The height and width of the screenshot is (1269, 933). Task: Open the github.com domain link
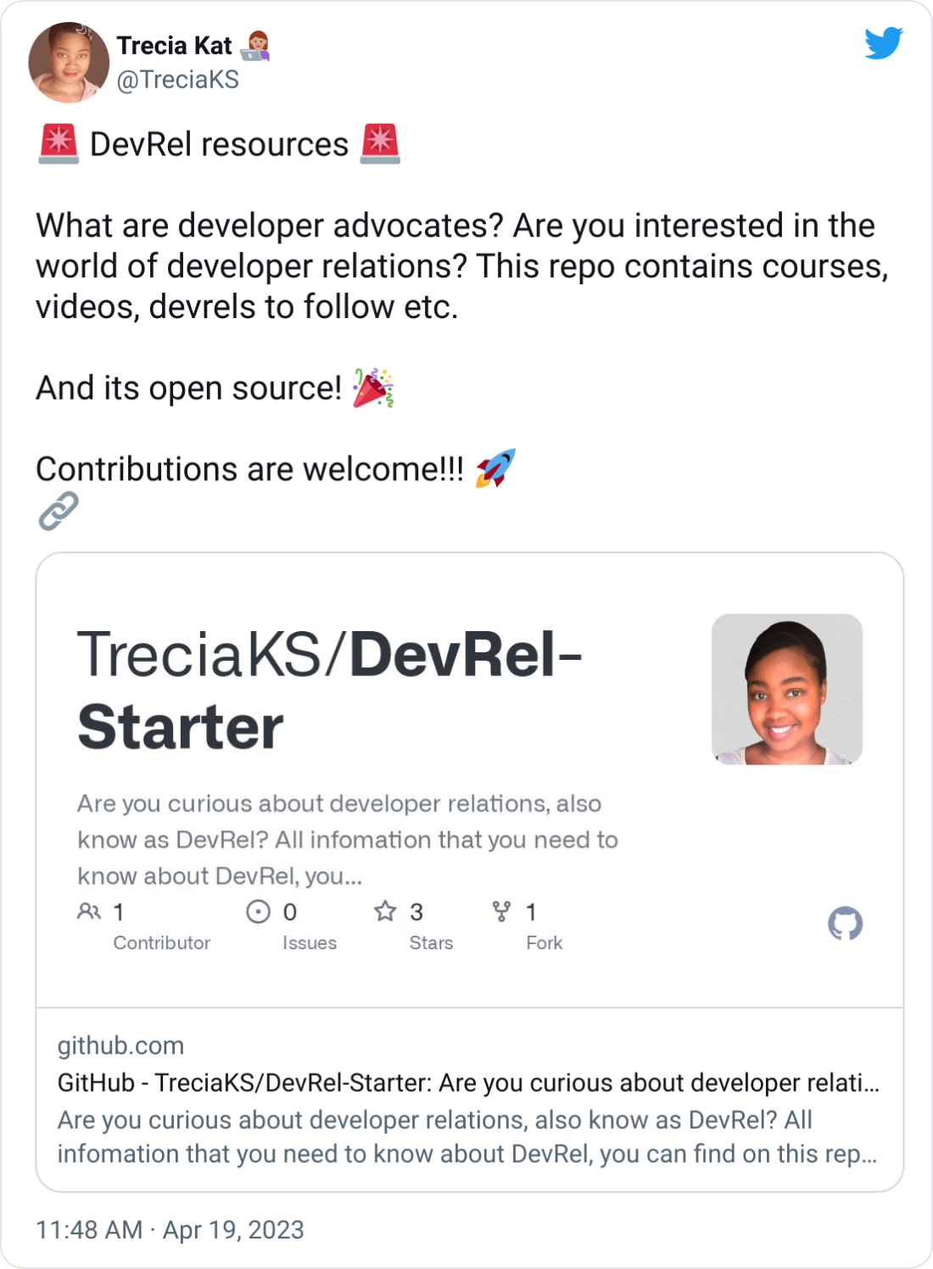coord(119,1046)
